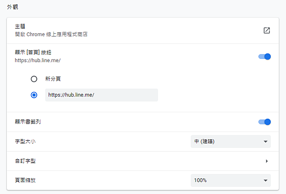The width and height of the screenshot is (286, 194).
Task: Click the caret arrow in 頁面縮放 dropdown
Action: 266,181
